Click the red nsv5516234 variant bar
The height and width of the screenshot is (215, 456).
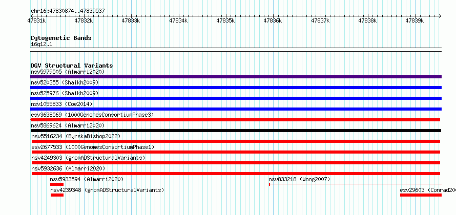pos(236,141)
